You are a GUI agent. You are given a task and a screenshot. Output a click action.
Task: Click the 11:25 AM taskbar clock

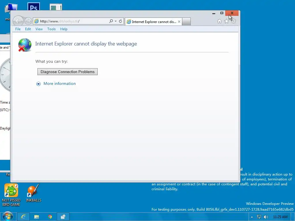[280, 217]
